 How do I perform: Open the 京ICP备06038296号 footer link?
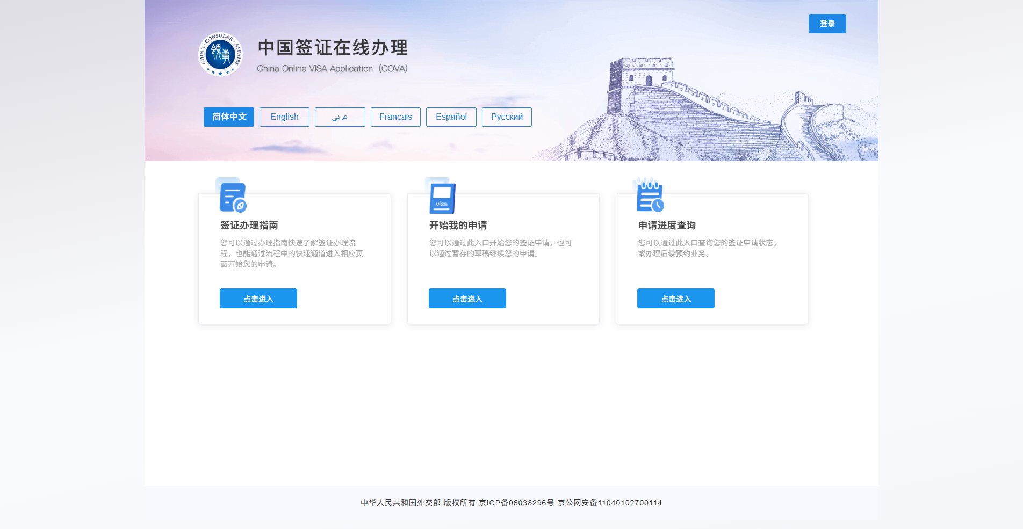coord(517,503)
